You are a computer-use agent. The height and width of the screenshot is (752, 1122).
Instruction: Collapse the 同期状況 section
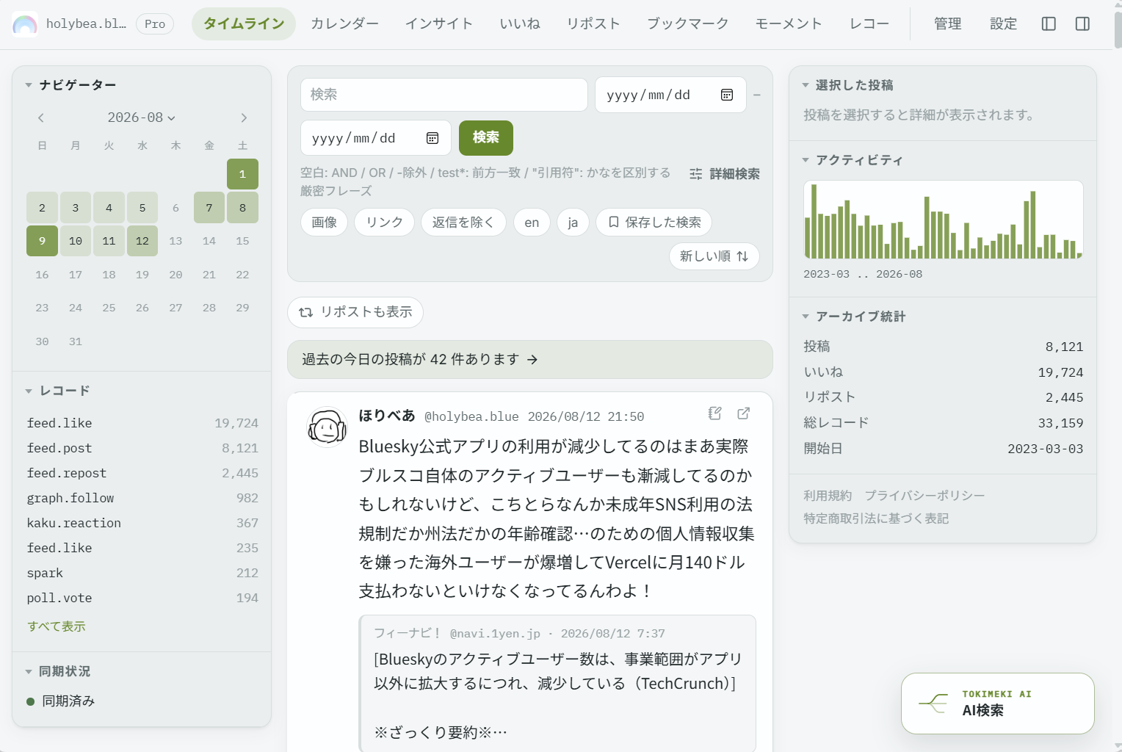coord(57,671)
